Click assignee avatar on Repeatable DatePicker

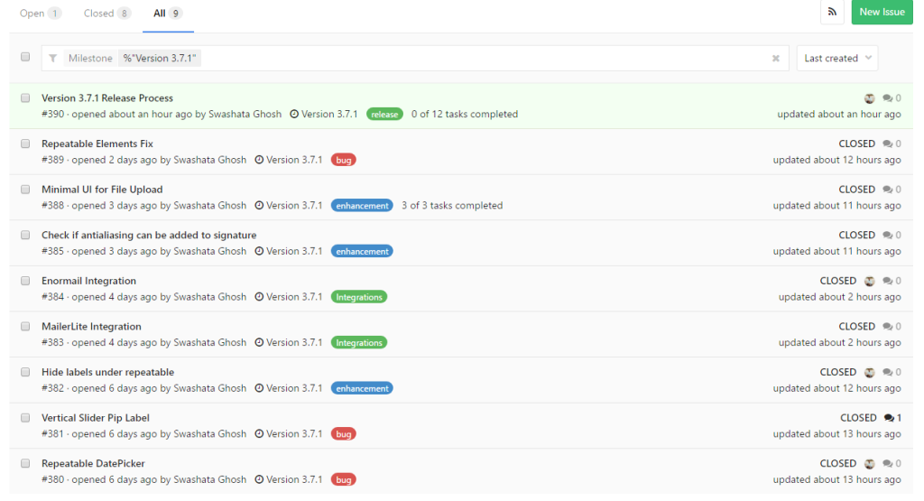pos(869,464)
